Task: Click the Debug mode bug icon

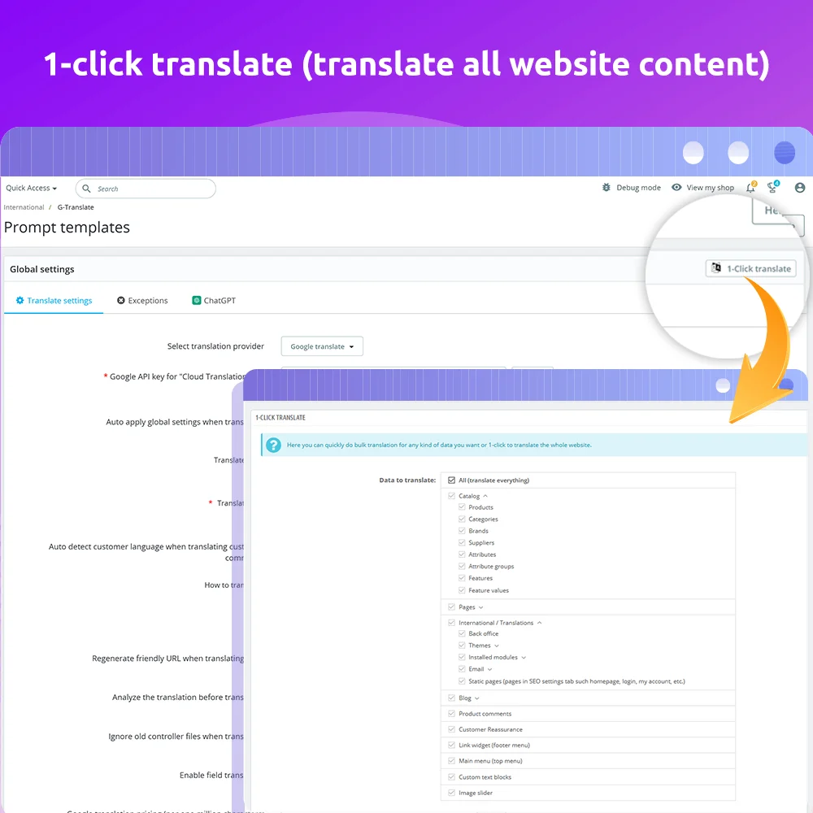Action: 606,187
